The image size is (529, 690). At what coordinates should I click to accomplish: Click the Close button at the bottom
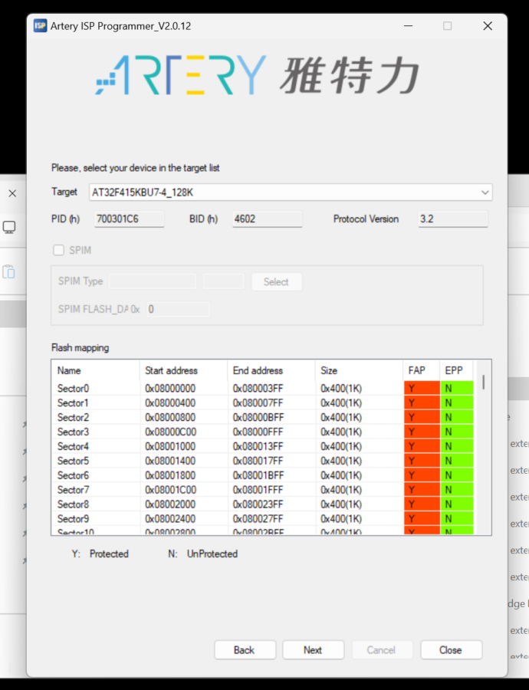tap(451, 650)
